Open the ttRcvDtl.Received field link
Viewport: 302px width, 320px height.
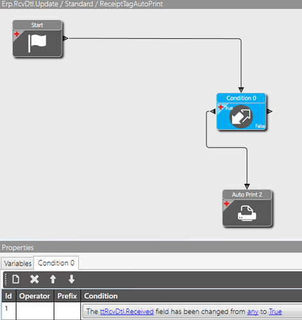127,312
